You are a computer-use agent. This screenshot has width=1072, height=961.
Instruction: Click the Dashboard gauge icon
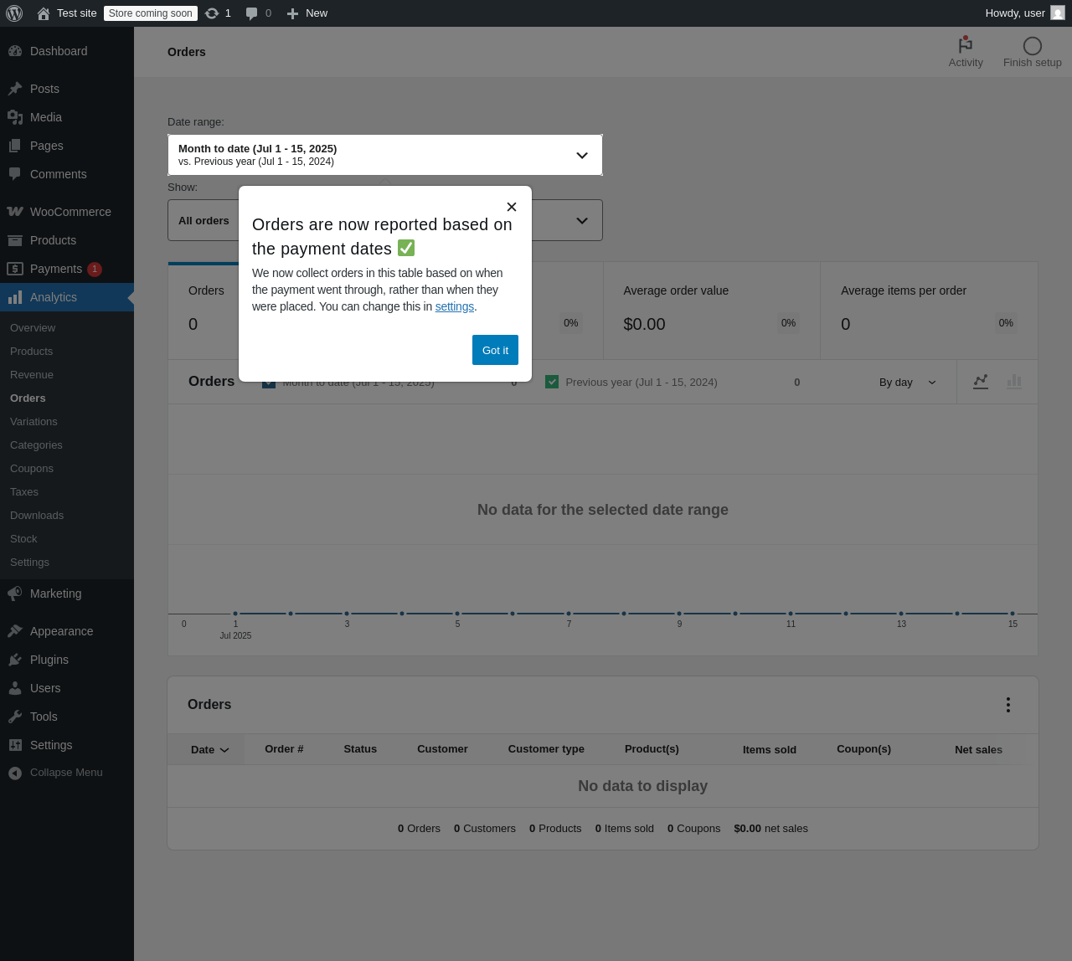tap(15, 51)
